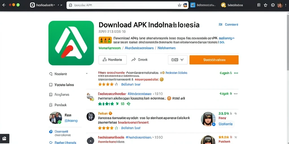The height and width of the screenshot is (144, 289).
Task: Click the small icon left of Connere
Action: pos(220,24)
